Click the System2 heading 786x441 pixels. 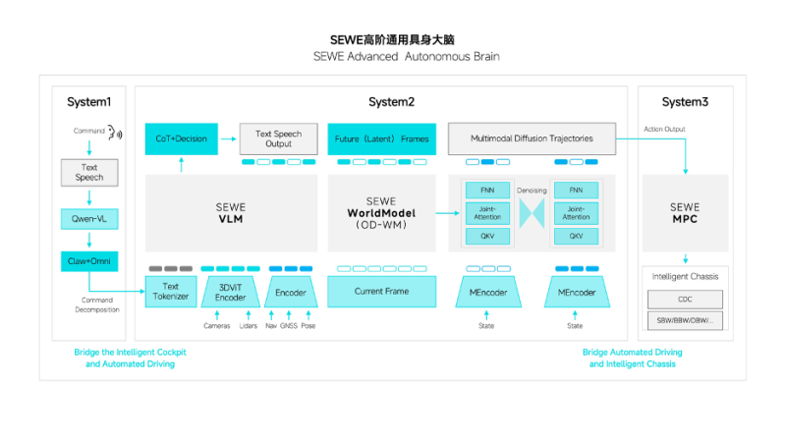(x=391, y=102)
